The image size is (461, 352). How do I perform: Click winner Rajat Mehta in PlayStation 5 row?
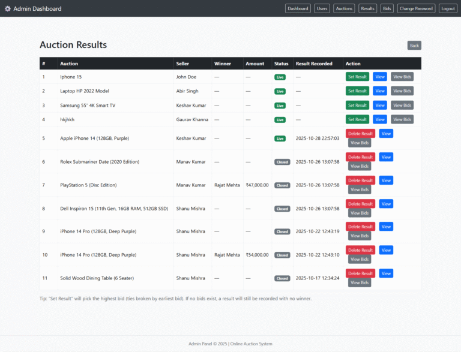click(x=227, y=185)
